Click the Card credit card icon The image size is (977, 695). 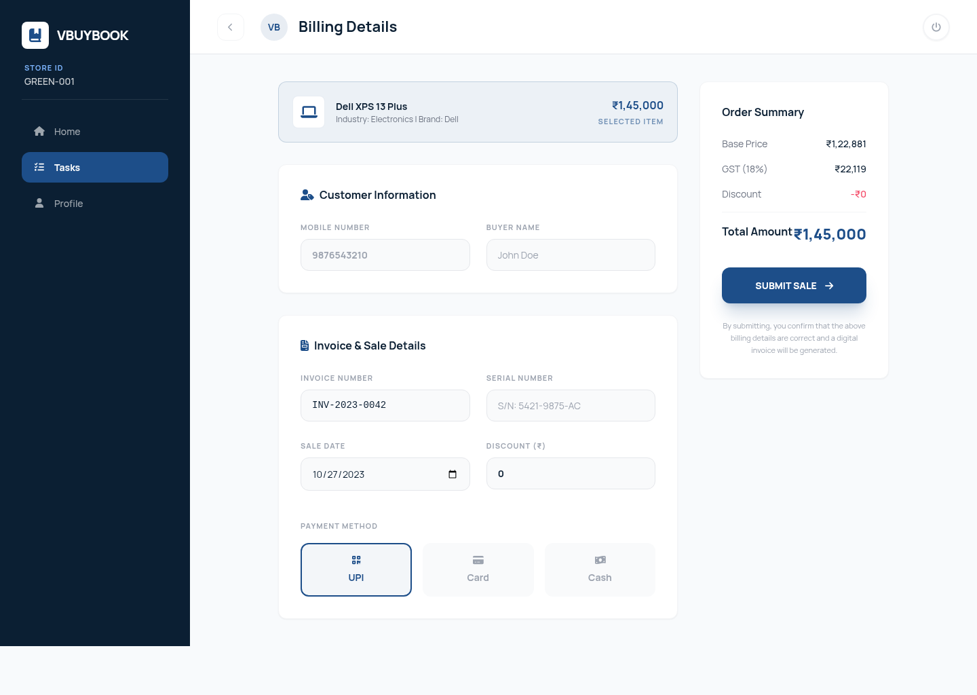click(478, 560)
